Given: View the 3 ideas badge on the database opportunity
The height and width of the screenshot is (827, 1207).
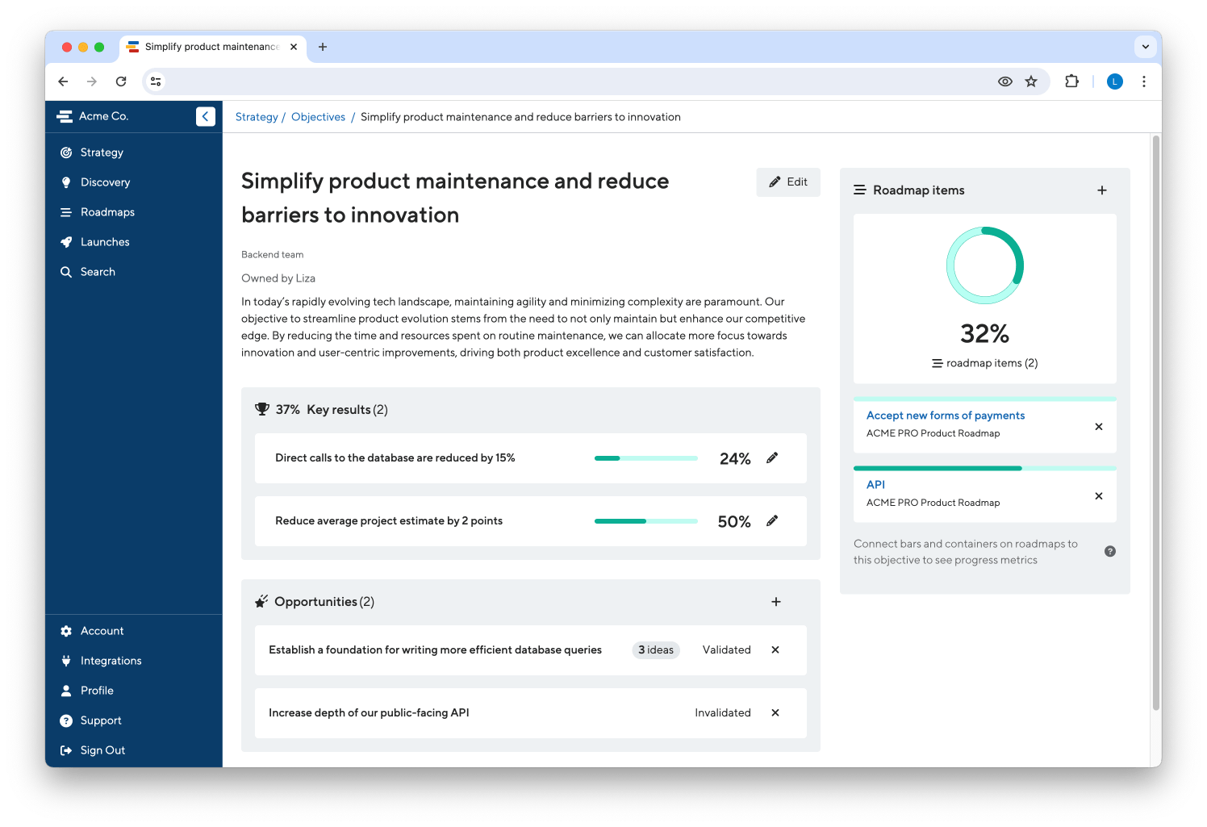Looking at the screenshot, I should click(656, 649).
